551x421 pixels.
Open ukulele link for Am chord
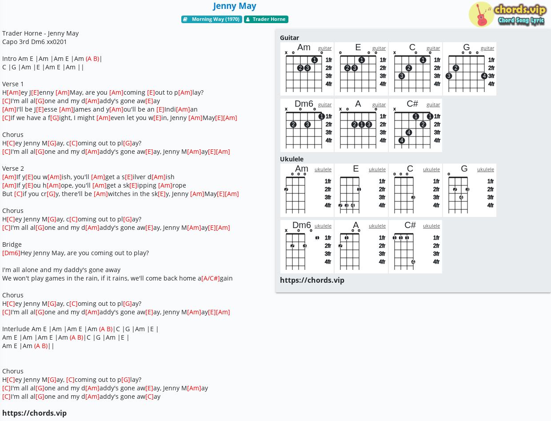coord(323,169)
